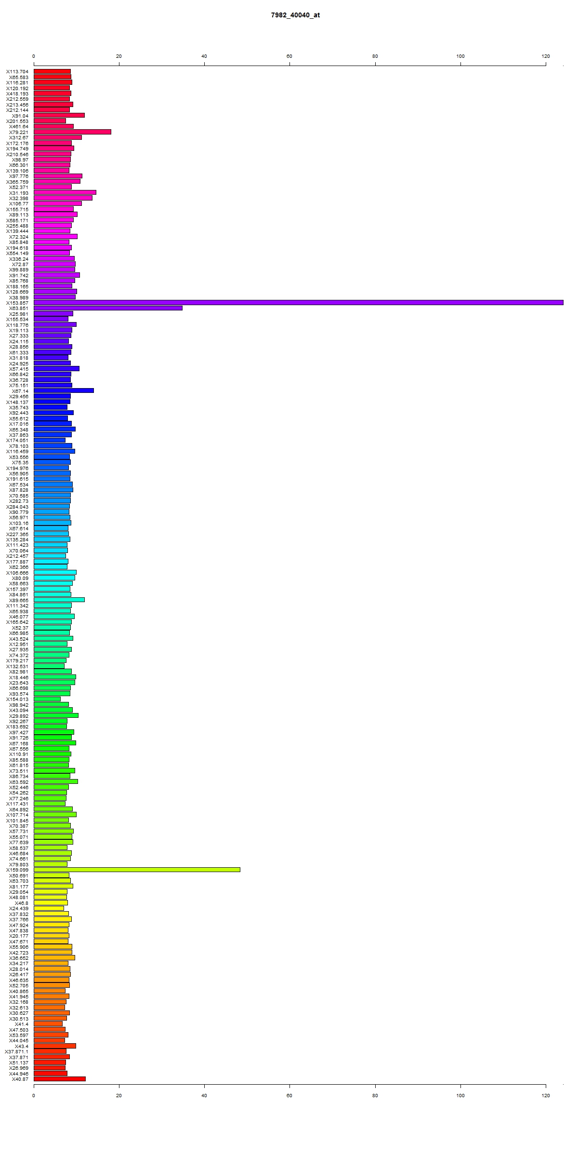Click the chart title 7982_40040_at

(295, 15)
